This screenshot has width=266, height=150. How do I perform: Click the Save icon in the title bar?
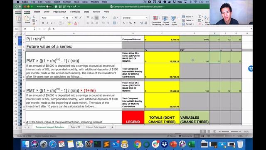pyautogui.click(x=60, y=7)
